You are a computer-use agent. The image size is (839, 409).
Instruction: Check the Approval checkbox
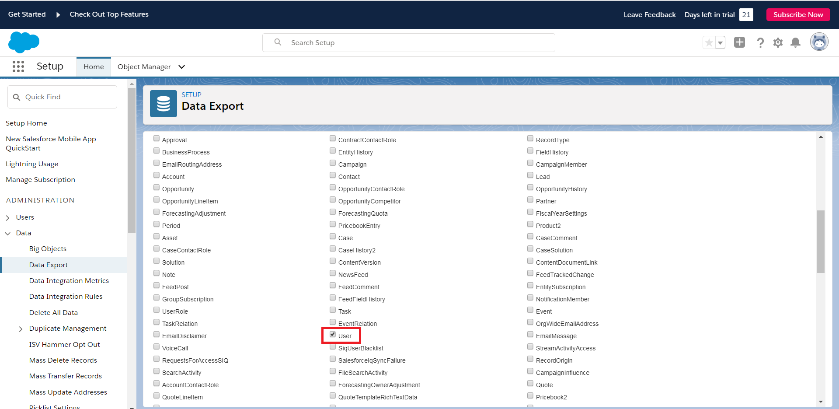coord(157,139)
